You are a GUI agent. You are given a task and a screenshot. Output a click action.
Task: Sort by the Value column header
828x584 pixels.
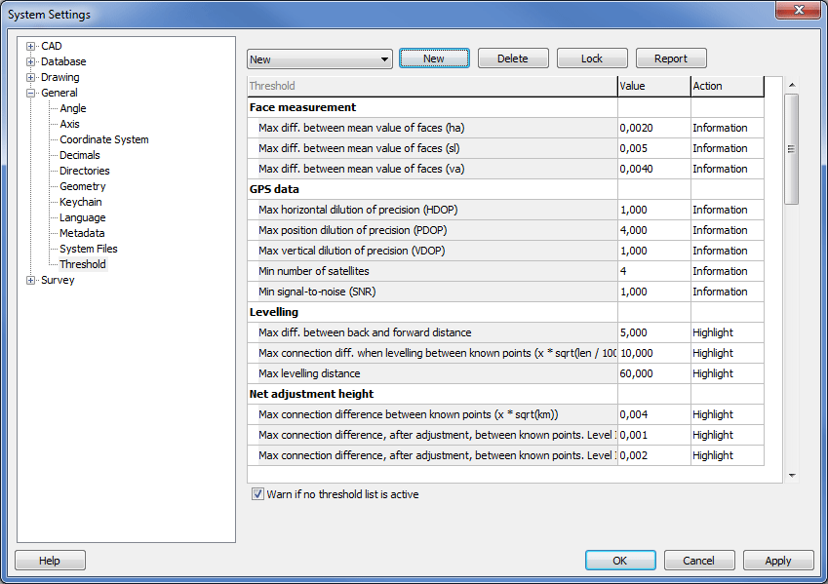tap(653, 86)
